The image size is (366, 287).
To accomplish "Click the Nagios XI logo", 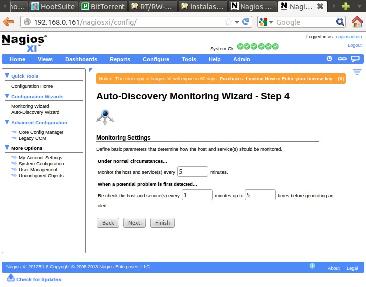I will (24, 43).
